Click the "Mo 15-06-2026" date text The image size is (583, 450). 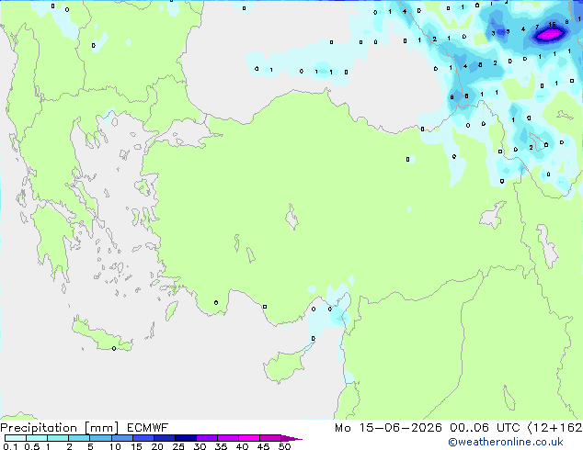click(388, 428)
